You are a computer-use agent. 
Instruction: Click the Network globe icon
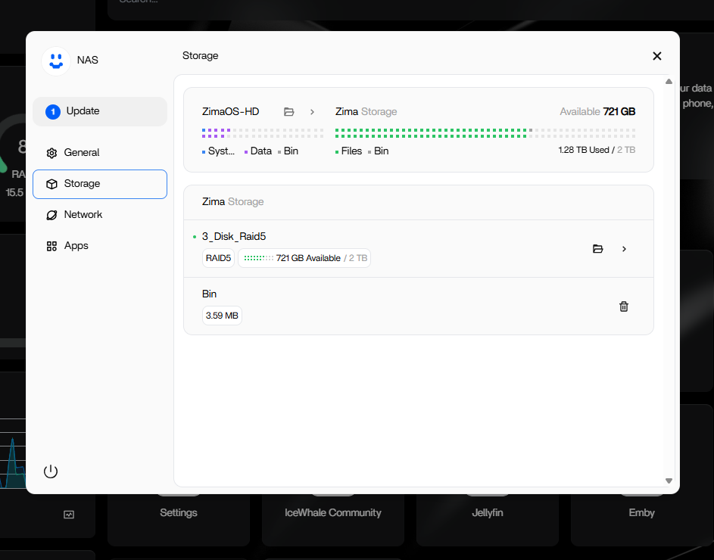click(51, 215)
